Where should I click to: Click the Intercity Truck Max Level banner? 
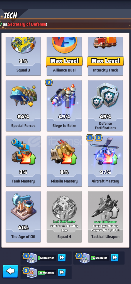pyautogui.click(x=105, y=61)
